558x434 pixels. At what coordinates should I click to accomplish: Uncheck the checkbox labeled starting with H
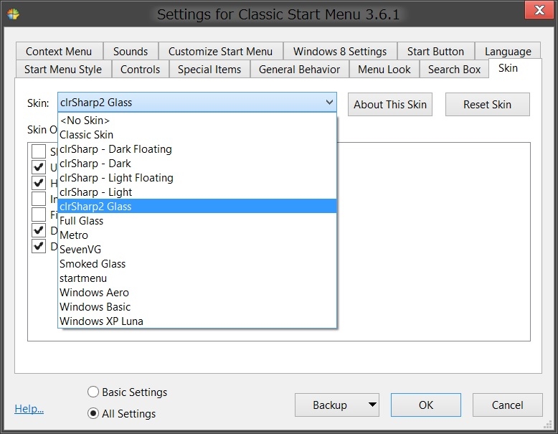pyautogui.click(x=39, y=183)
